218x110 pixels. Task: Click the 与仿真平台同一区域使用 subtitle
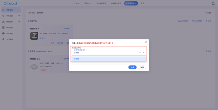click(x=44, y=51)
